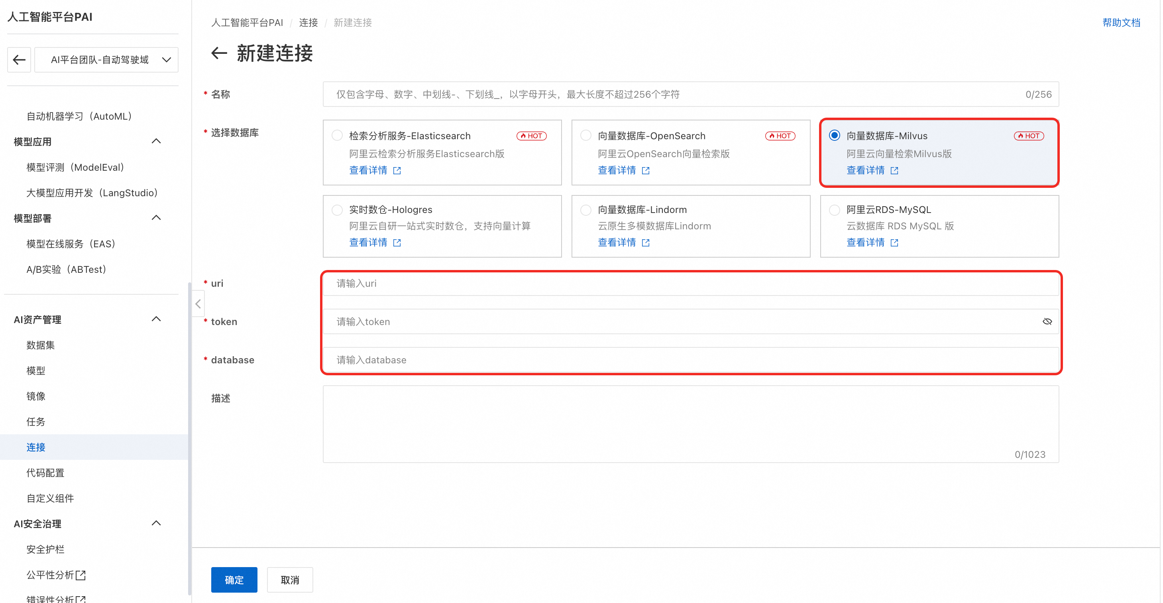Image resolution: width=1163 pixels, height=603 pixels.
Task: Click external link icon under Hologres card
Action: (x=397, y=243)
